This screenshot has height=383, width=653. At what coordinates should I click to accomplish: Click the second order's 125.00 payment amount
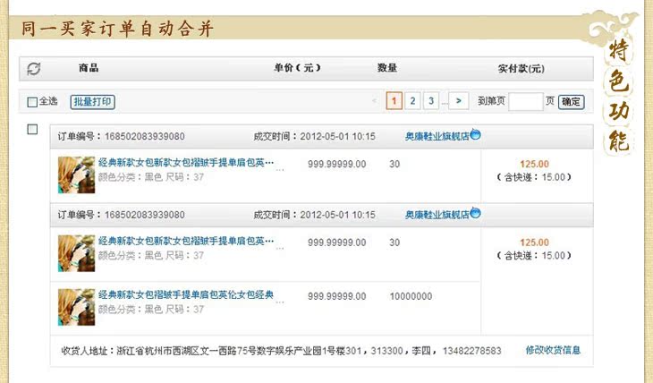[534, 243]
